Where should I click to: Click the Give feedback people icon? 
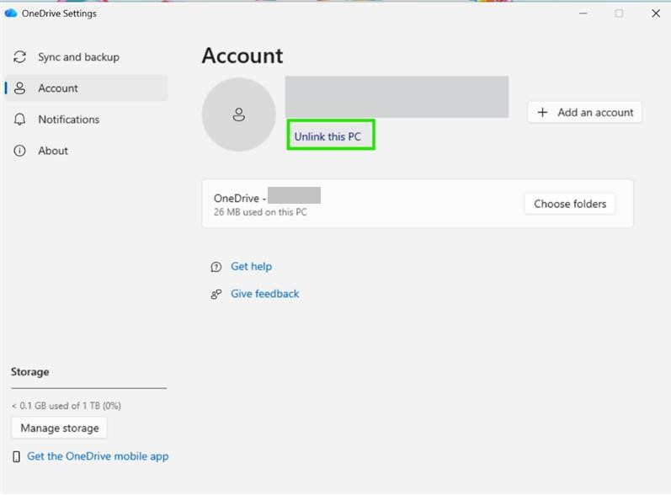tap(216, 295)
